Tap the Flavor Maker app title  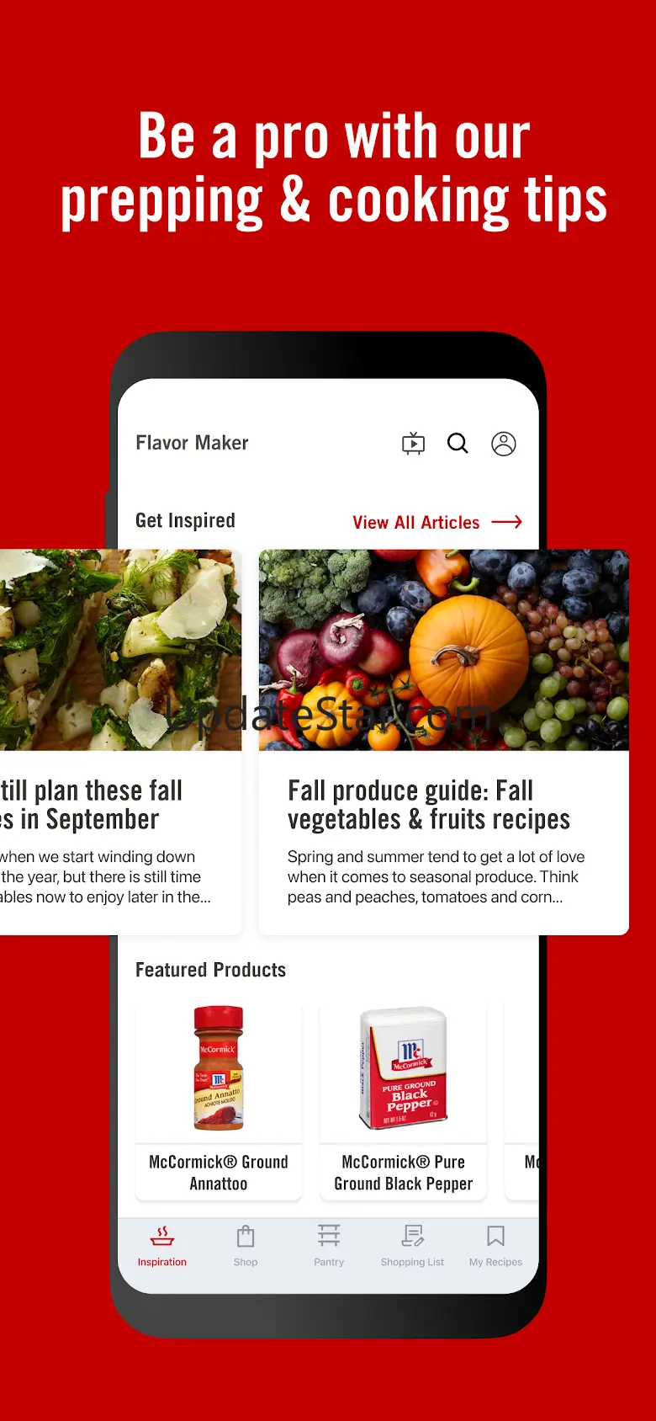193,443
